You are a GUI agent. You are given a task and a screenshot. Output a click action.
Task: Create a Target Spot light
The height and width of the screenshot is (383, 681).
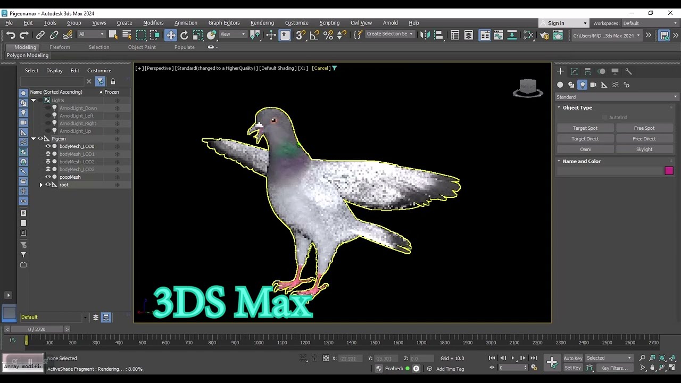tap(585, 128)
